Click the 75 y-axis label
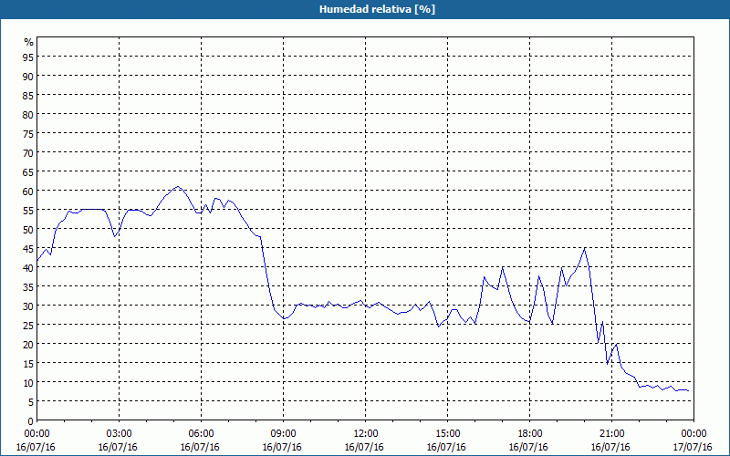The height and width of the screenshot is (456, 730). [28, 133]
